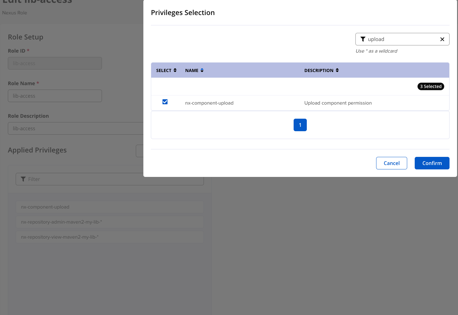Click the Use * as a wildcard hint

point(376,51)
